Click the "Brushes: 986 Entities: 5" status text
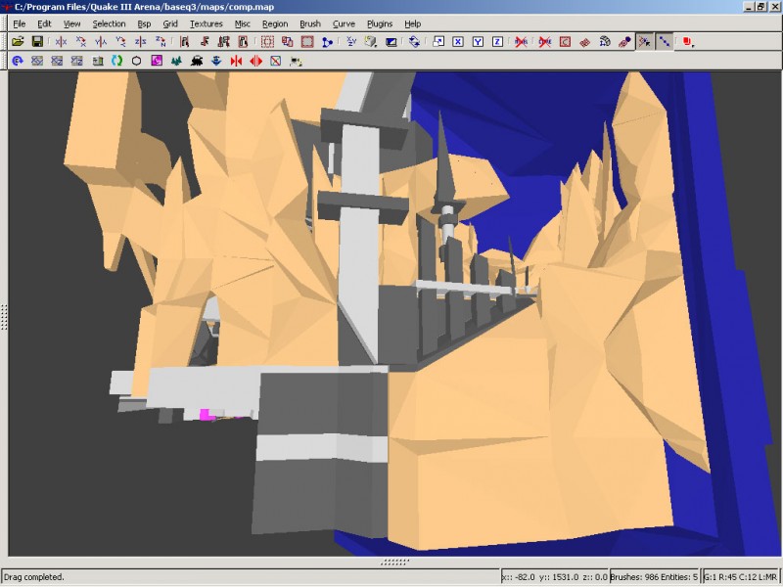Screen dimensions: 783x587 (x=654, y=577)
